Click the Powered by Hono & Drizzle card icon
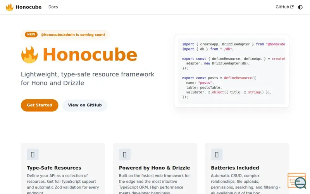 point(125,154)
